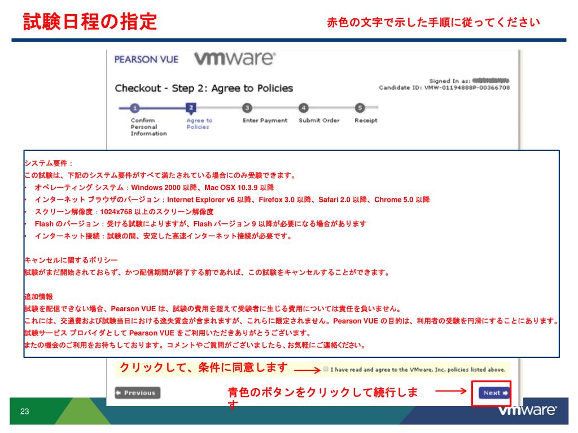Viewport: 578px width, 433px height.
Task: Click the Flash version 9 requirement line
Action: [x=200, y=224]
